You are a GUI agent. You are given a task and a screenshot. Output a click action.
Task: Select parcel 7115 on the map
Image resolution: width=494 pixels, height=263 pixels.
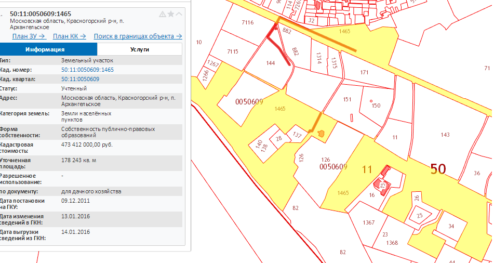[232, 51]
